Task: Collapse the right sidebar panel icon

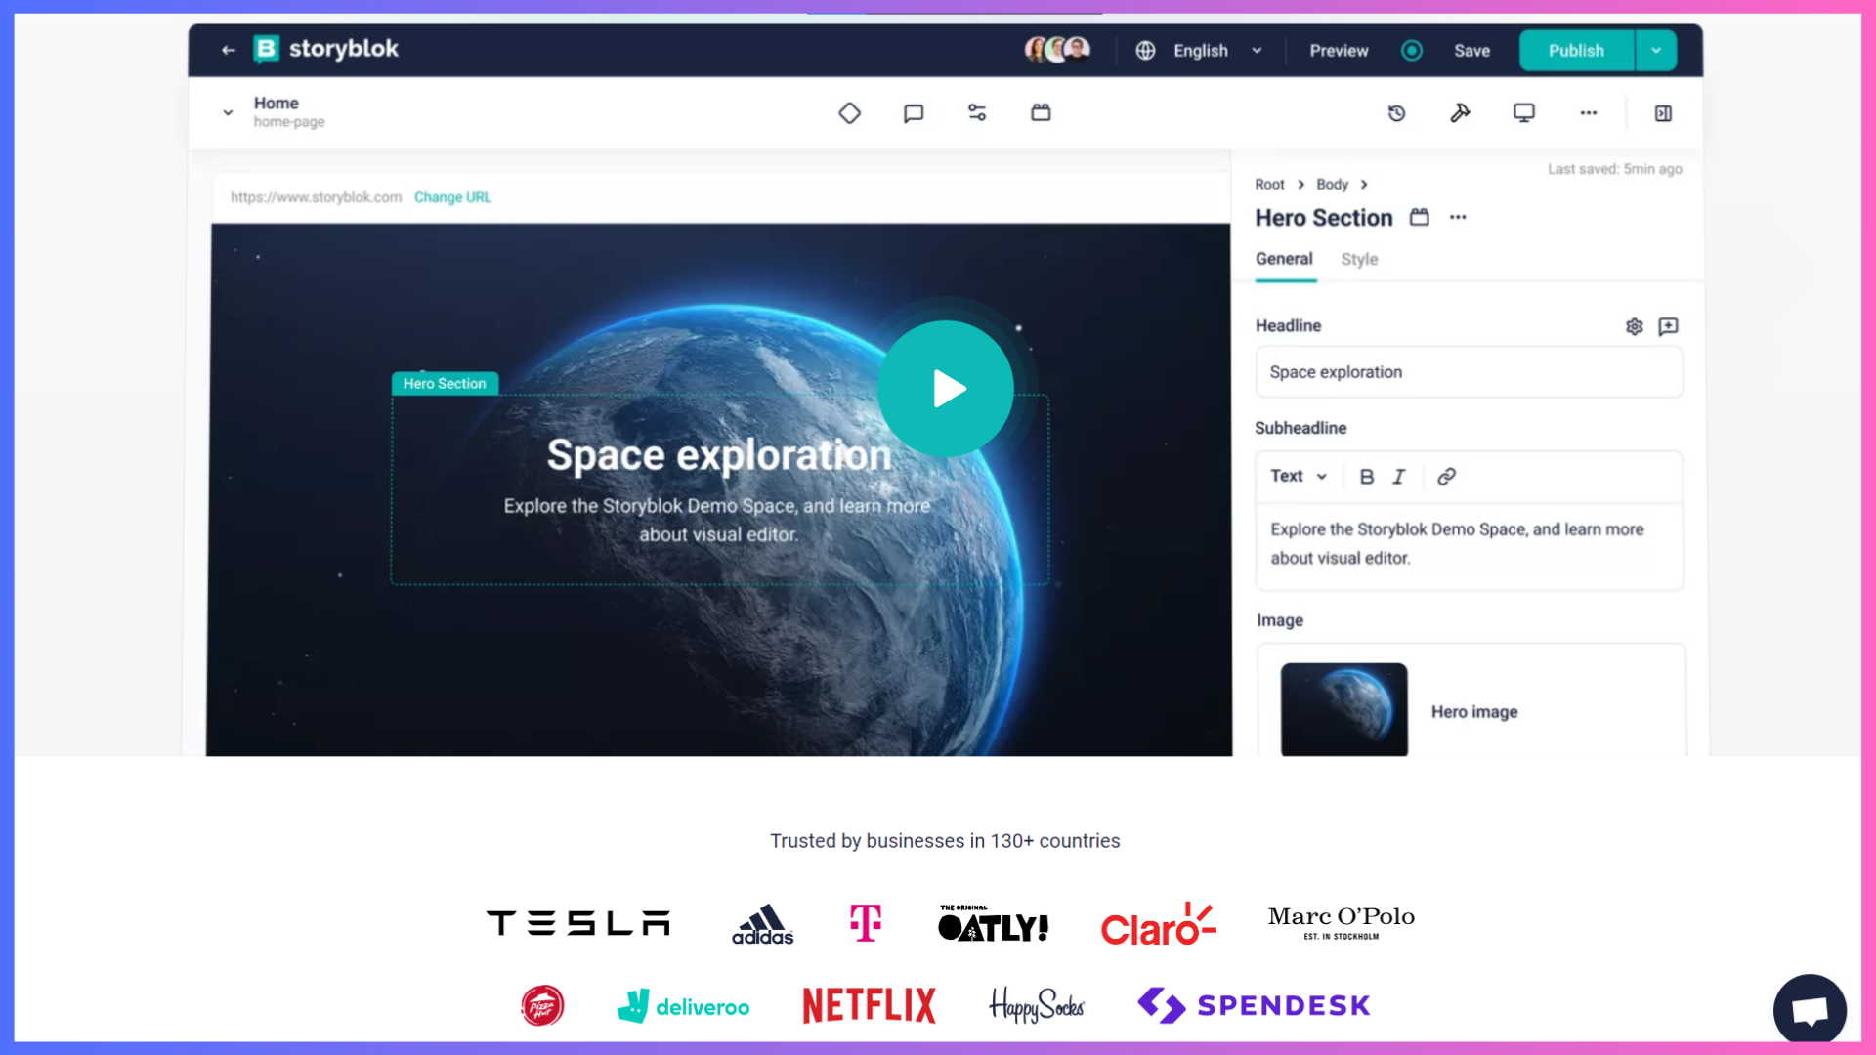Action: pyautogui.click(x=1663, y=113)
